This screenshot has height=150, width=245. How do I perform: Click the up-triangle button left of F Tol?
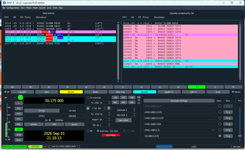(x=88, y=108)
